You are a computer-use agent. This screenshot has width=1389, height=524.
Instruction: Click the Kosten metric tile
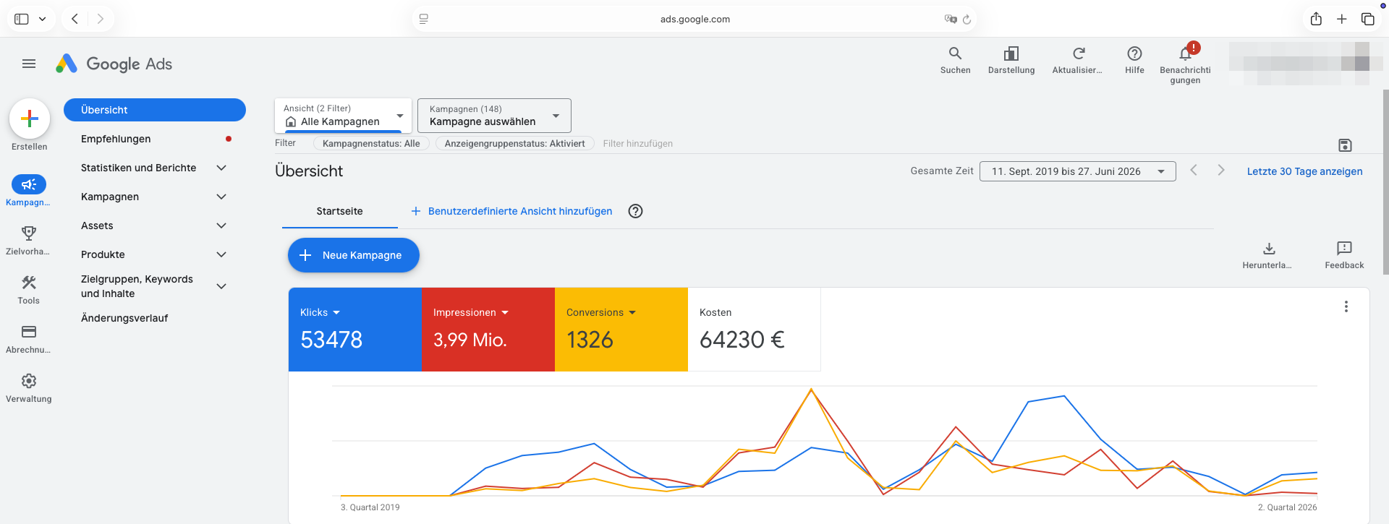(x=755, y=330)
